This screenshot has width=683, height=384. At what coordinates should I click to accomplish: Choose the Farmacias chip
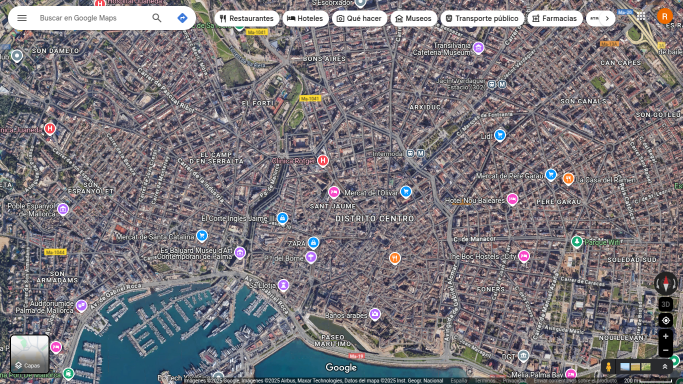pos(554,18)
